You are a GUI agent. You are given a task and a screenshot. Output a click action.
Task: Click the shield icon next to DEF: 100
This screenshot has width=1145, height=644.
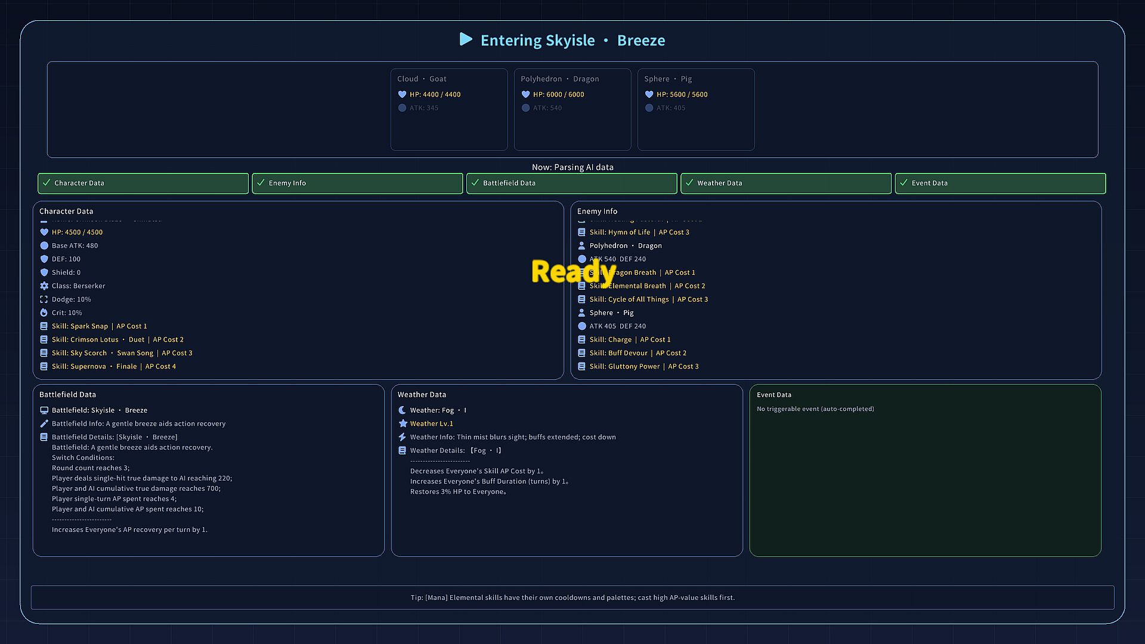44,259
